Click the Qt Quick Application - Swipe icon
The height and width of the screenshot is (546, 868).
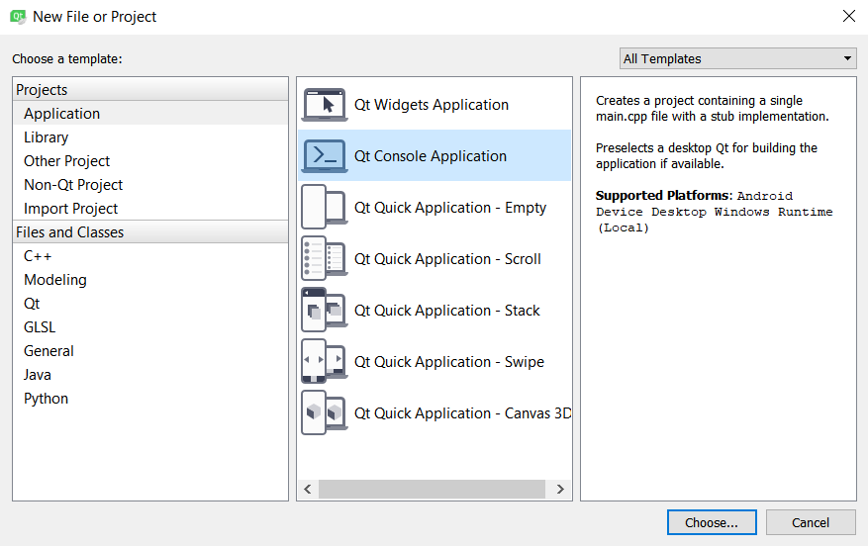[x=324, y=362]
